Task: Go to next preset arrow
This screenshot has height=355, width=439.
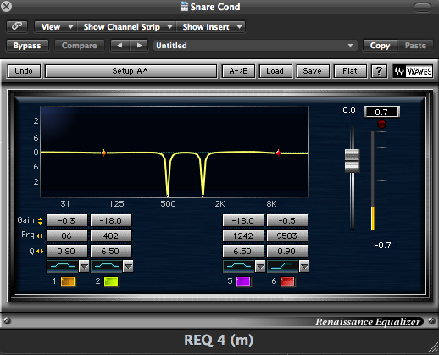Action: [139, 46]
